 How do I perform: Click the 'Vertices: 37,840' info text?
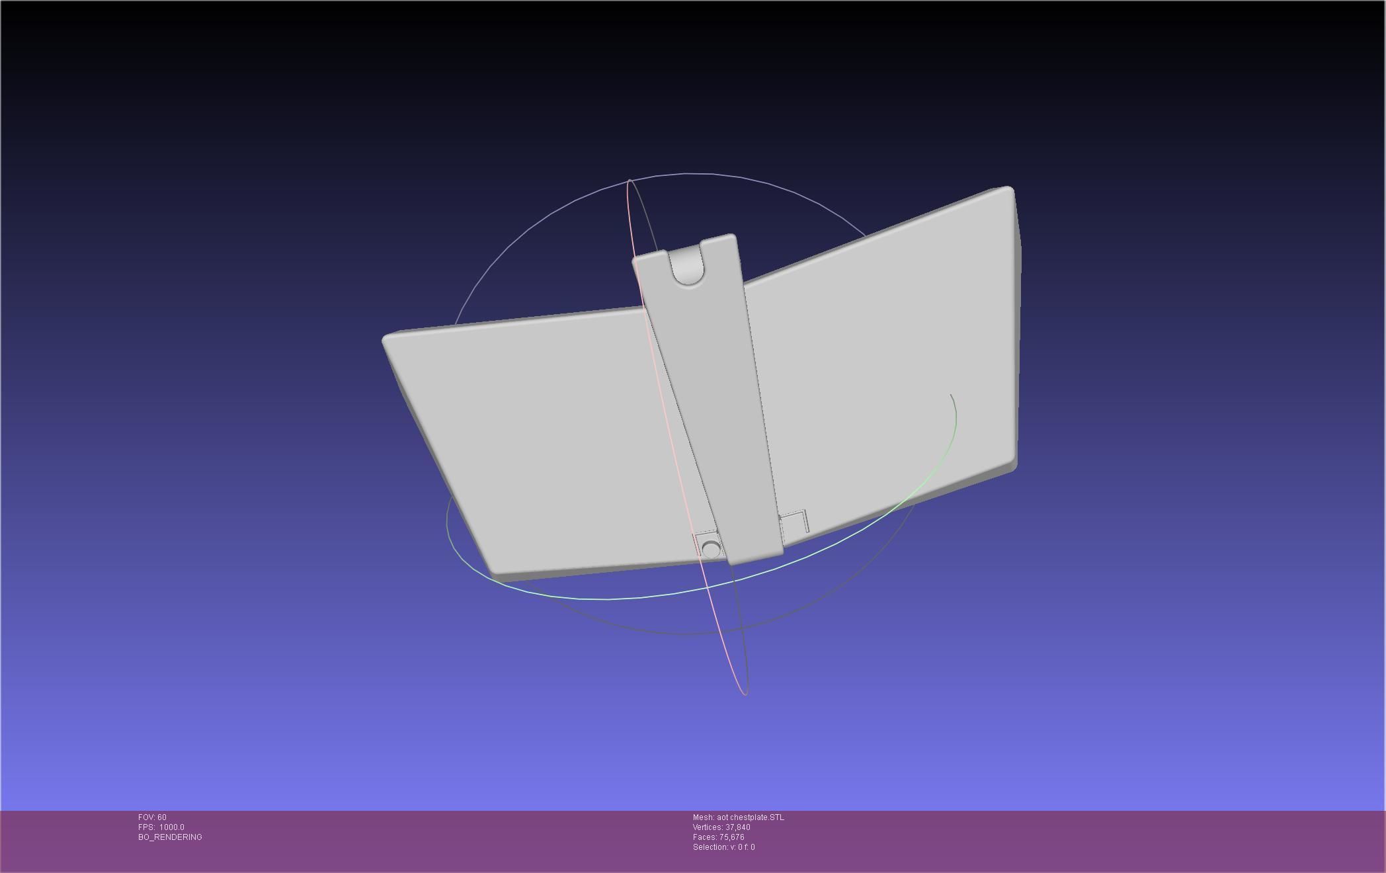point(721,827)
